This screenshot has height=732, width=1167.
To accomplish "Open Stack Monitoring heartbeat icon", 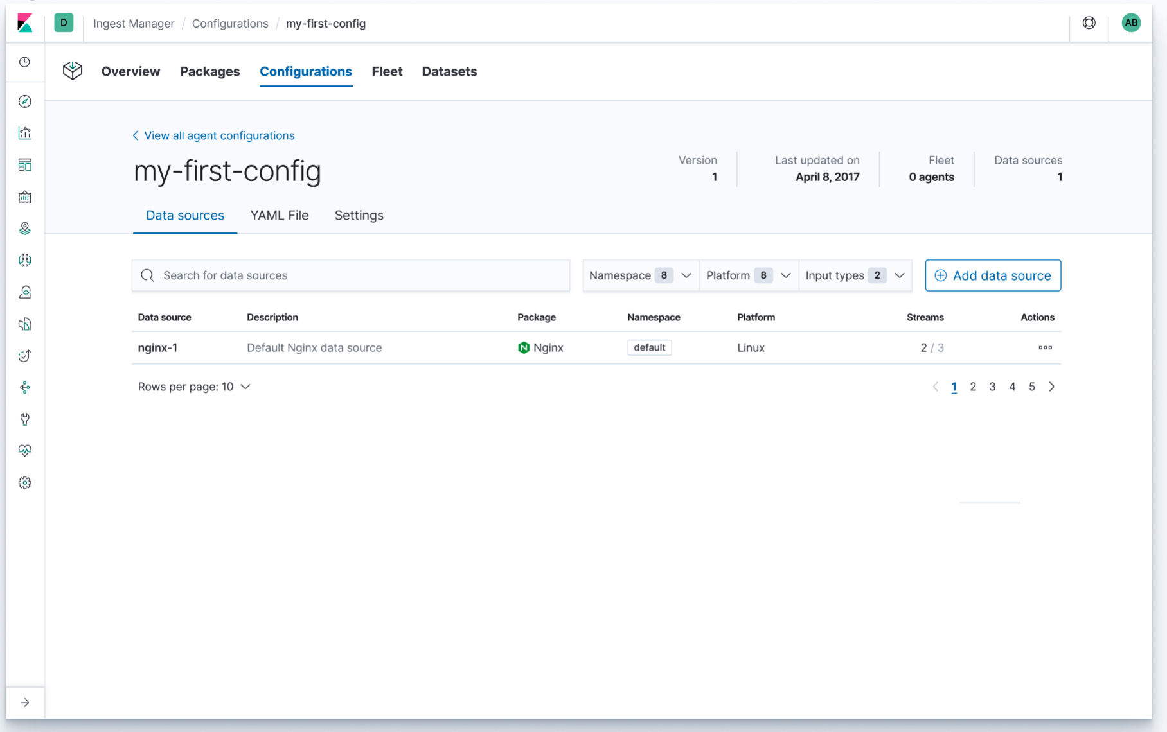I will pyautogui.click(x=24, y=450).
